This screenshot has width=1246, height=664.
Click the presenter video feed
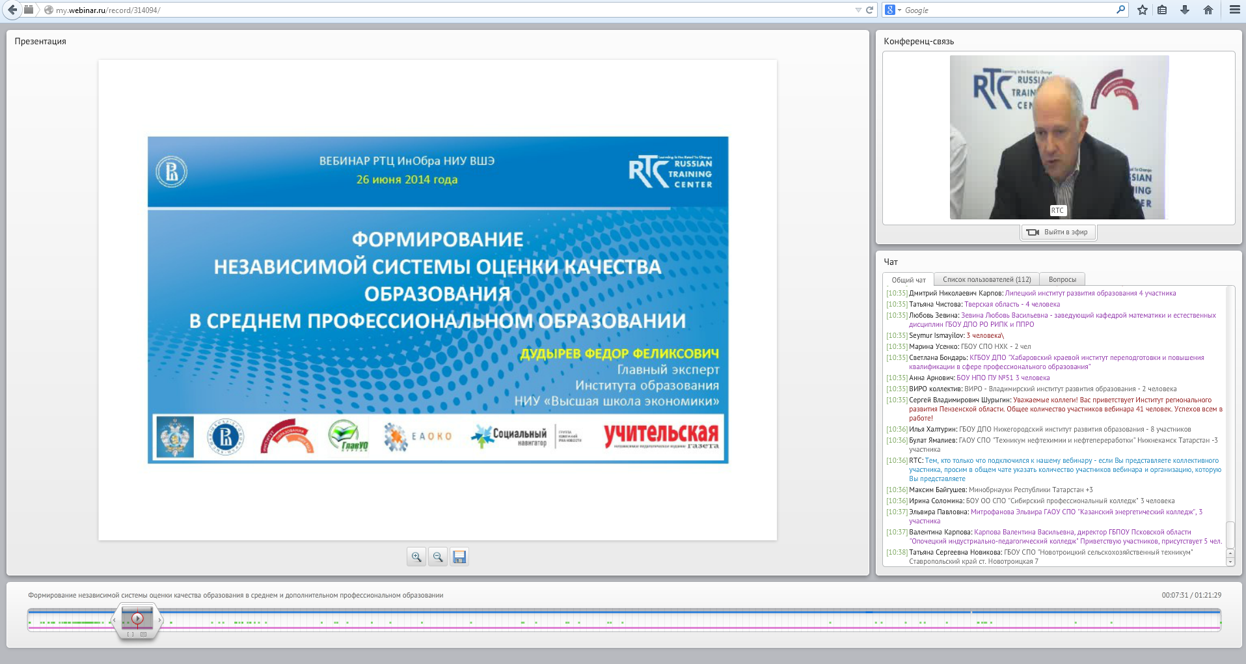point(1059,137)
